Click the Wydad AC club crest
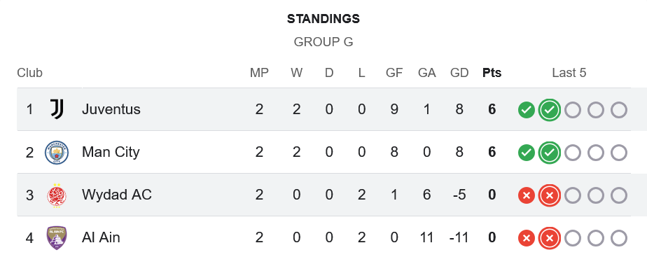This screenshot has width=647, height=271. coord(57,195)
